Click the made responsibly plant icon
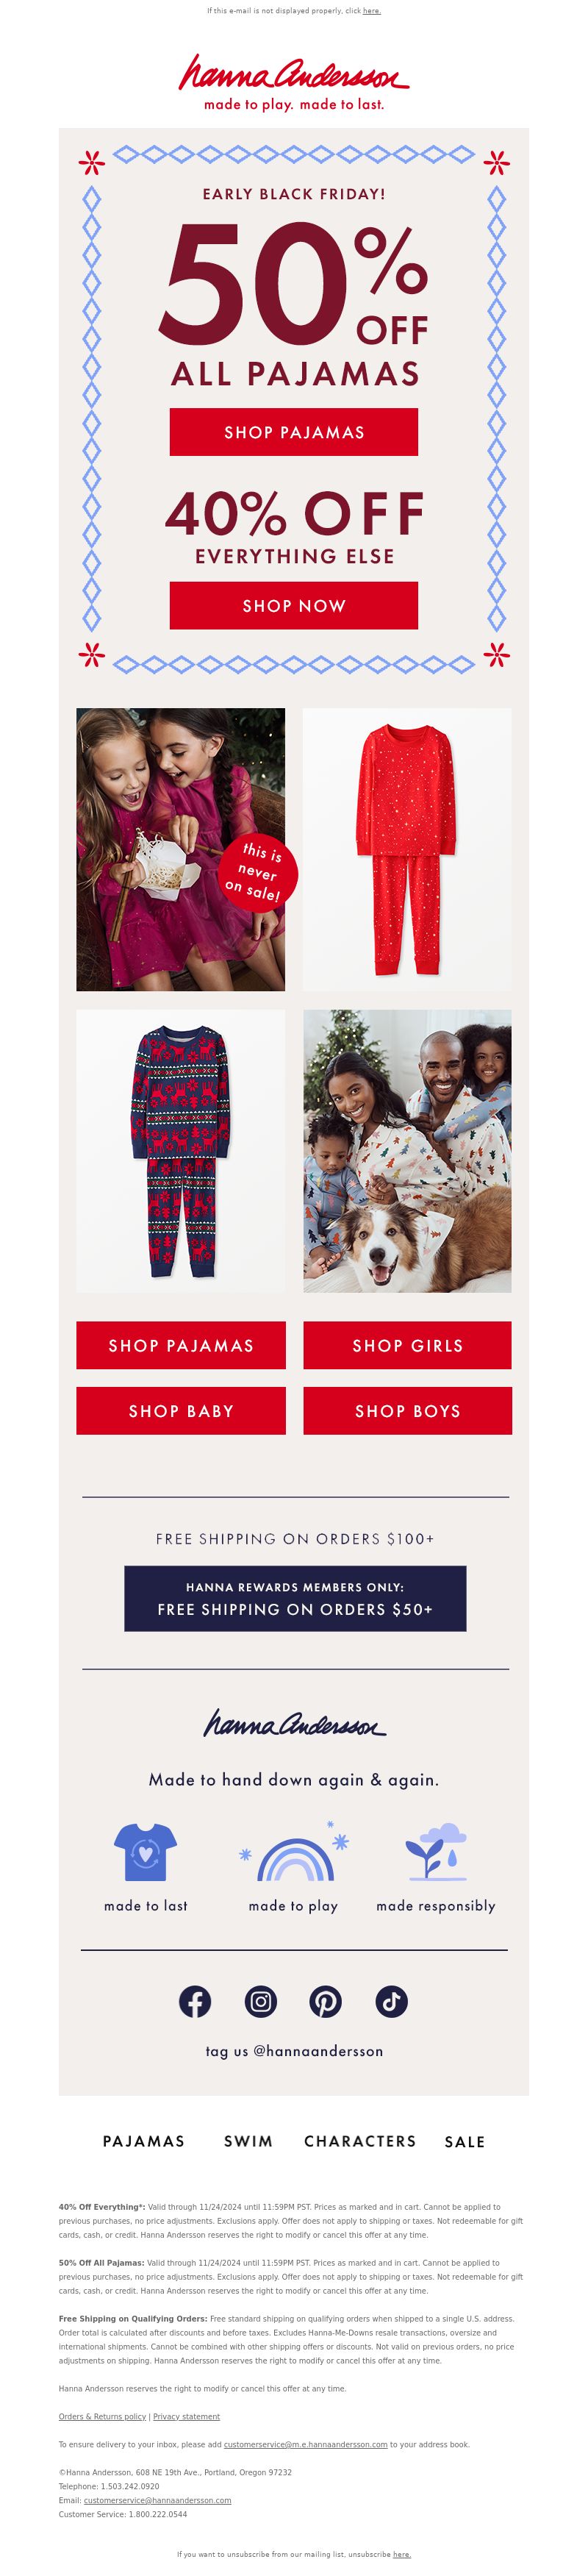Screen dimensions: 588x2576 point(436,1852)
